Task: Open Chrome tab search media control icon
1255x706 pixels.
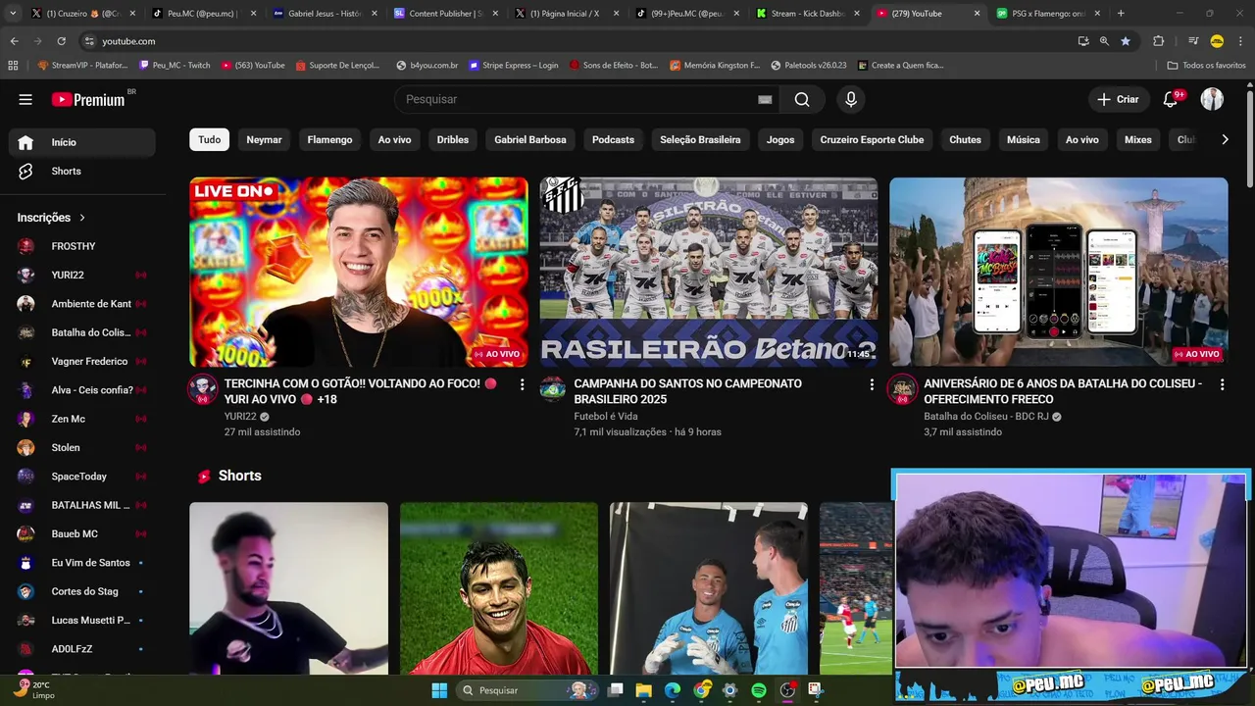Action: [x=1193, y=41]
